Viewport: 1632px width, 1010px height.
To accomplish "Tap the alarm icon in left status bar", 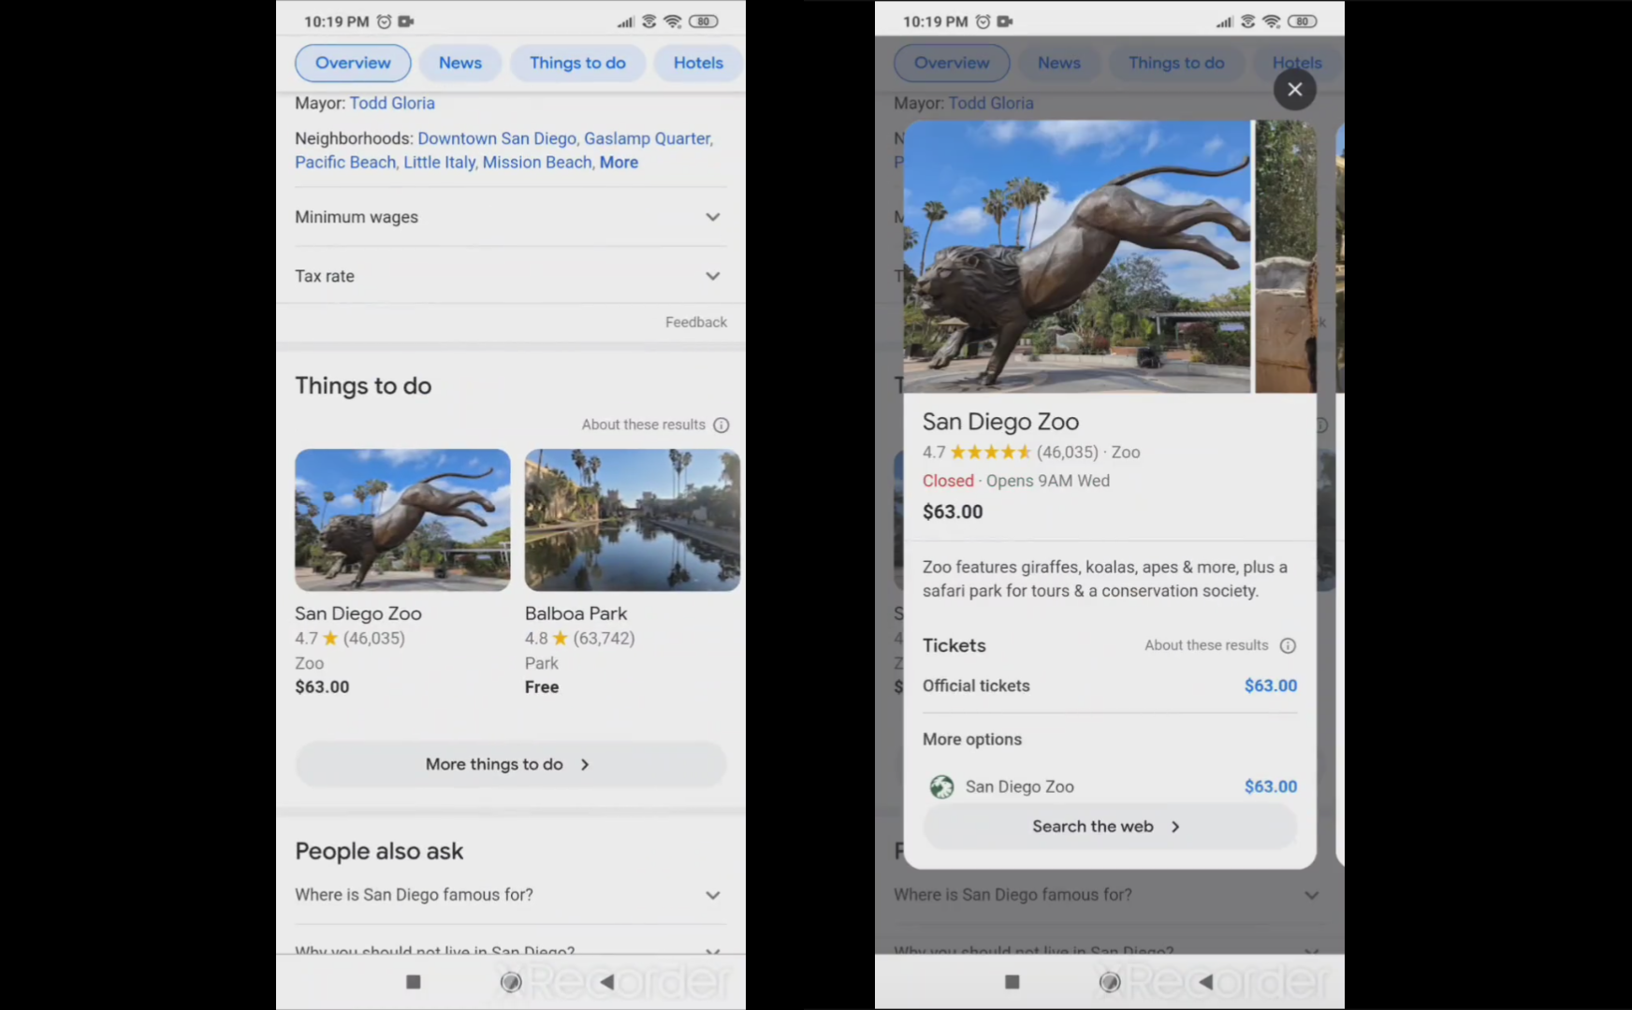I will coord(384,22).
